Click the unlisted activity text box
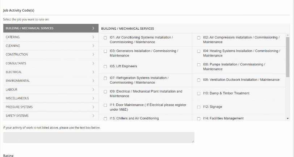 [x=98, y=137]
